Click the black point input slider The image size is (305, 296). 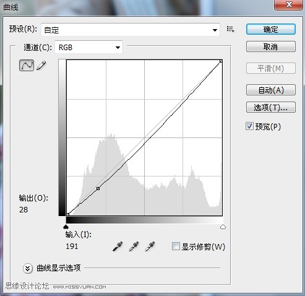tap(66, 227)
